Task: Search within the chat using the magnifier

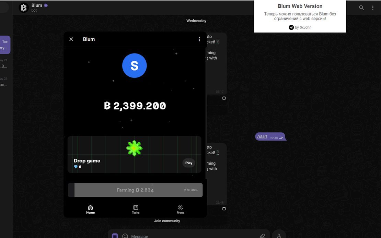Action: (361, 8)
